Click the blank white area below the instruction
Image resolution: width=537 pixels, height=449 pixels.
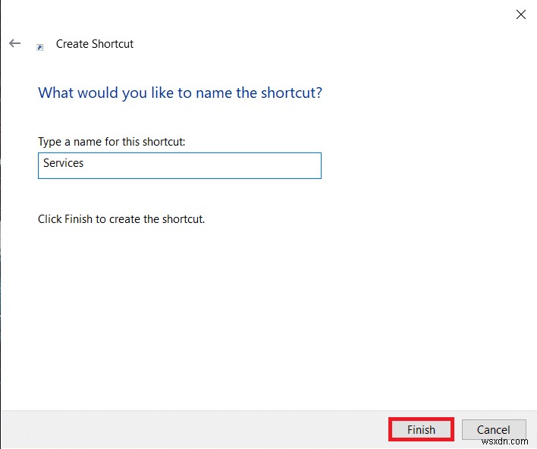(x=265, y=319)
